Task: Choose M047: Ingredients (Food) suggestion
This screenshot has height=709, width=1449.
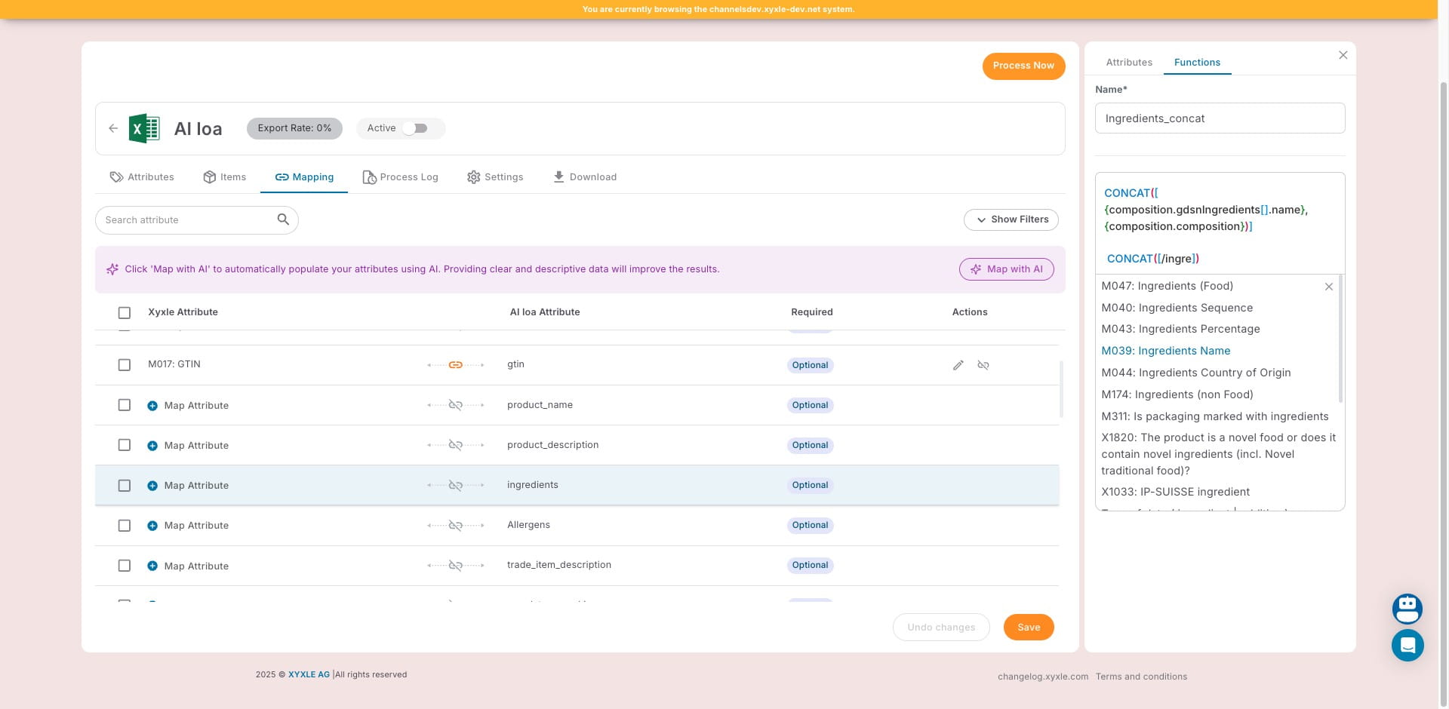Action: click(1167, 286)
